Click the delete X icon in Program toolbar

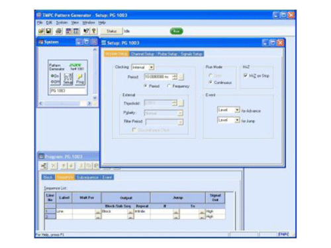click(x=54, y=165)
